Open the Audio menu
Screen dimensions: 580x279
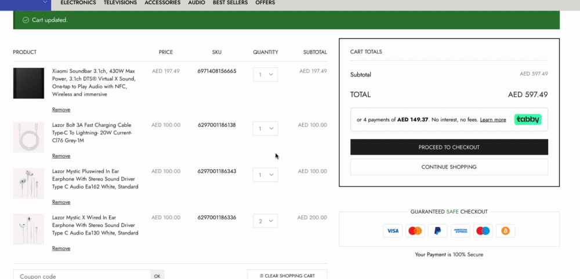[197, 2]
